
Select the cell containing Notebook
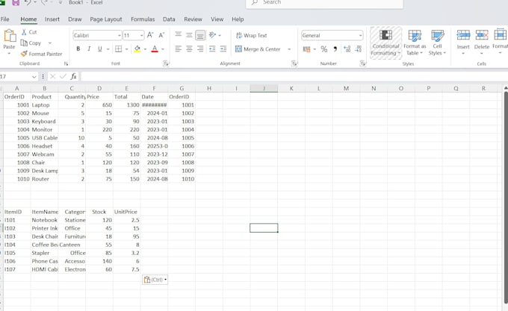[44, 220]
